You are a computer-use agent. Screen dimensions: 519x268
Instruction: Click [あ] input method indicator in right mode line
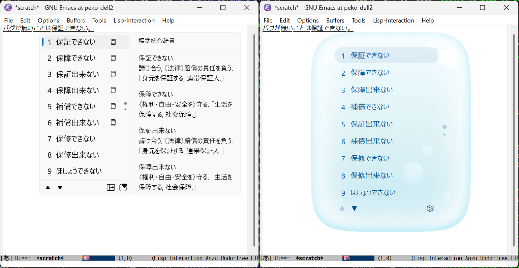[266, 258]
